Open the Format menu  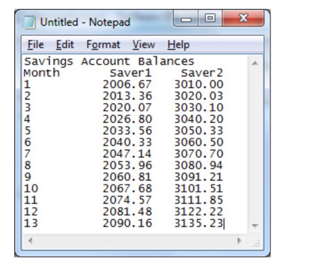104,45
